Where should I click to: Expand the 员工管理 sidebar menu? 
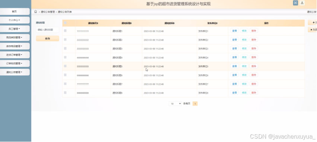pyautogui.click(x=15, y=29)
